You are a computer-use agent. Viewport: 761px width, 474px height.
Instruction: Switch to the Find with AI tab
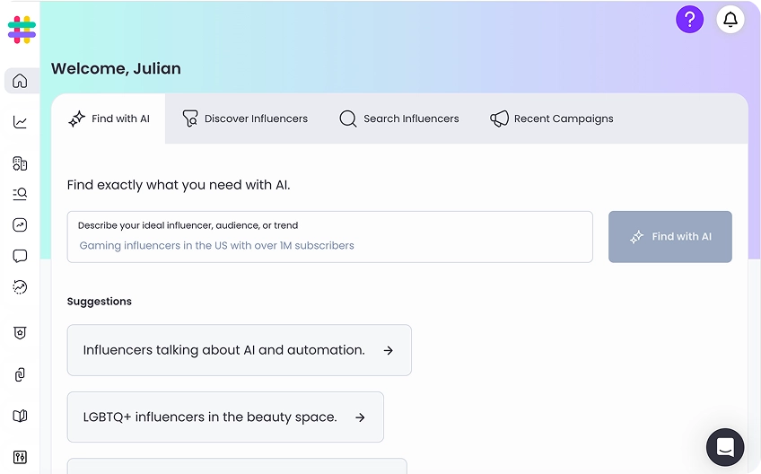(x=109, y=118)
